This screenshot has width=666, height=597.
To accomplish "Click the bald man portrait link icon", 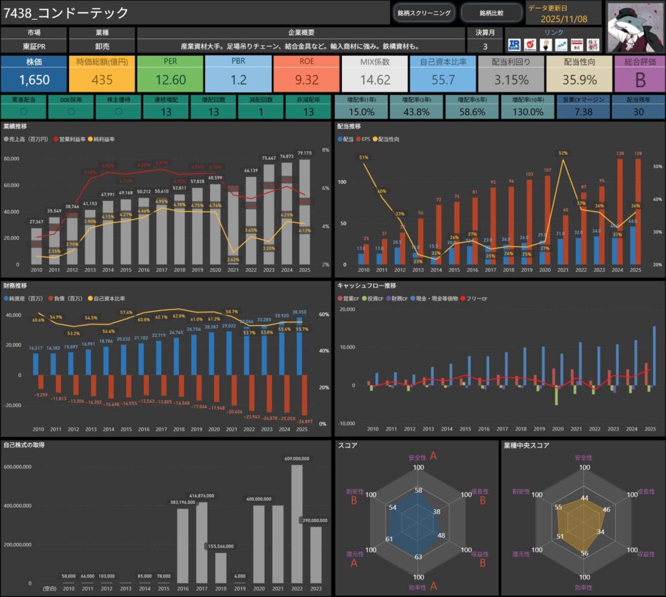I will tap(546, 44).
